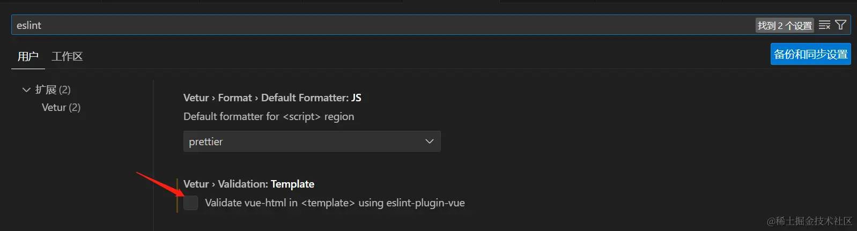
Task: Click the Default formatter for script description
Action: (269, 116)
